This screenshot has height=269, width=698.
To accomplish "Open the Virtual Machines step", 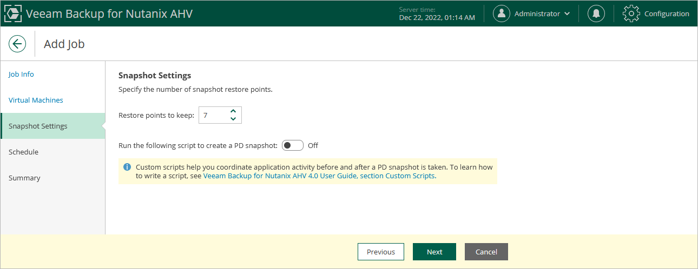I will (x=36, y=100).
